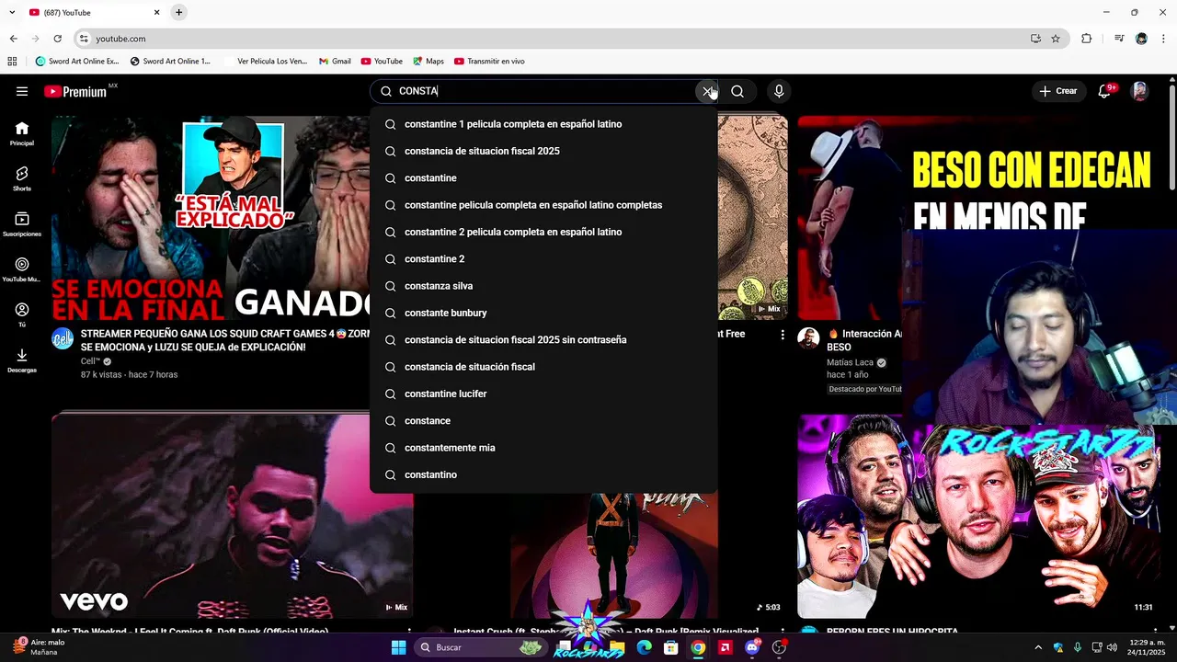Select 'constancia de situacion fiscal 2025 sin contraseña'

point(543,339)
